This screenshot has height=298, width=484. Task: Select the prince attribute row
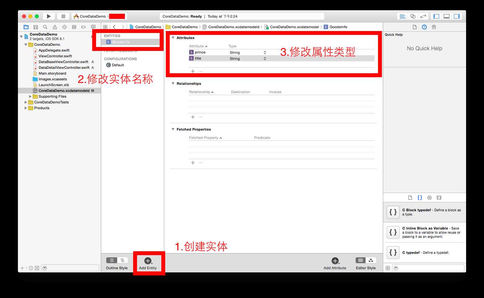coord(281,52)
